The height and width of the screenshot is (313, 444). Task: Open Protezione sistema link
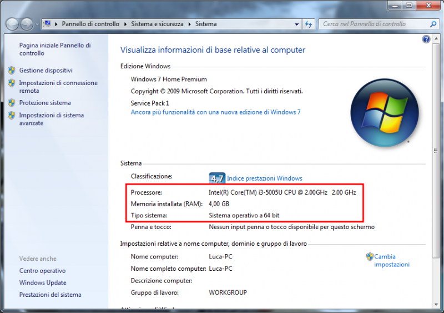[45, 103]
